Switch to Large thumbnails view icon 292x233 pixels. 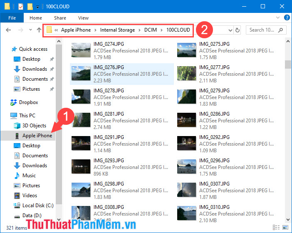[x=285, y=228]
